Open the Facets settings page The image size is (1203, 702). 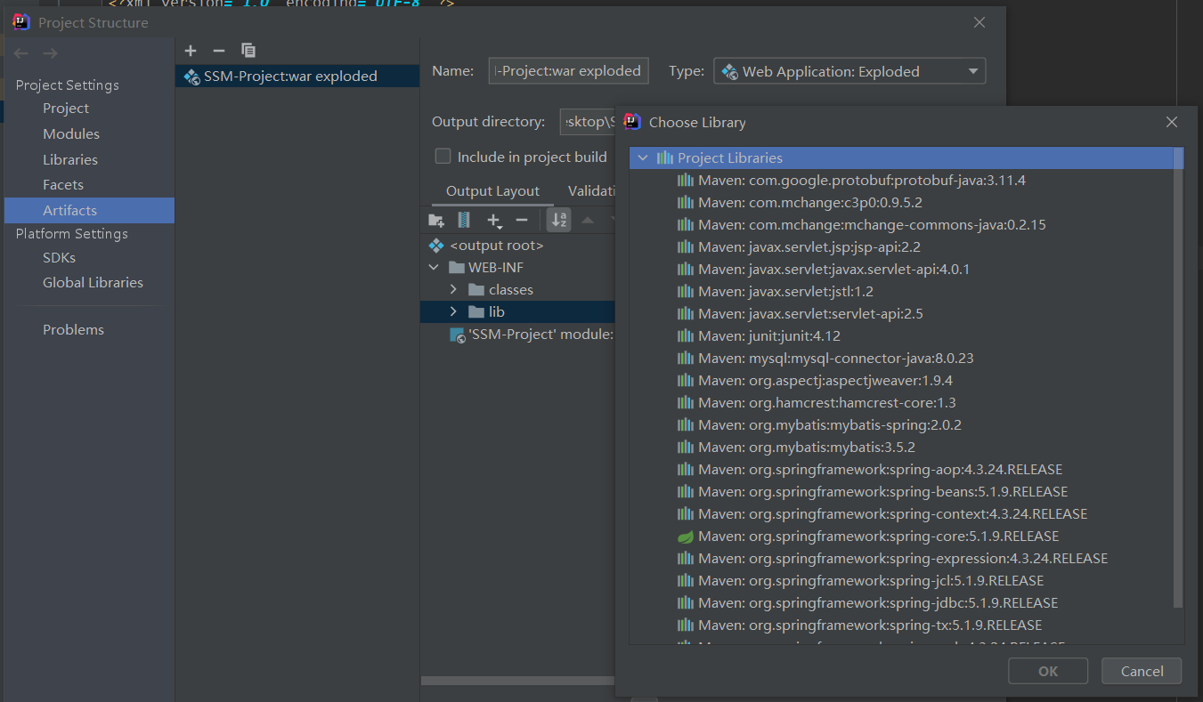(x=63, y=185)
